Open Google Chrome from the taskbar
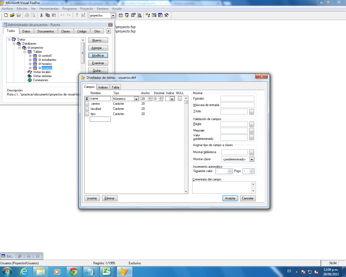The width and height of the screenshot is (346, 277). click(x=73, y=271)
